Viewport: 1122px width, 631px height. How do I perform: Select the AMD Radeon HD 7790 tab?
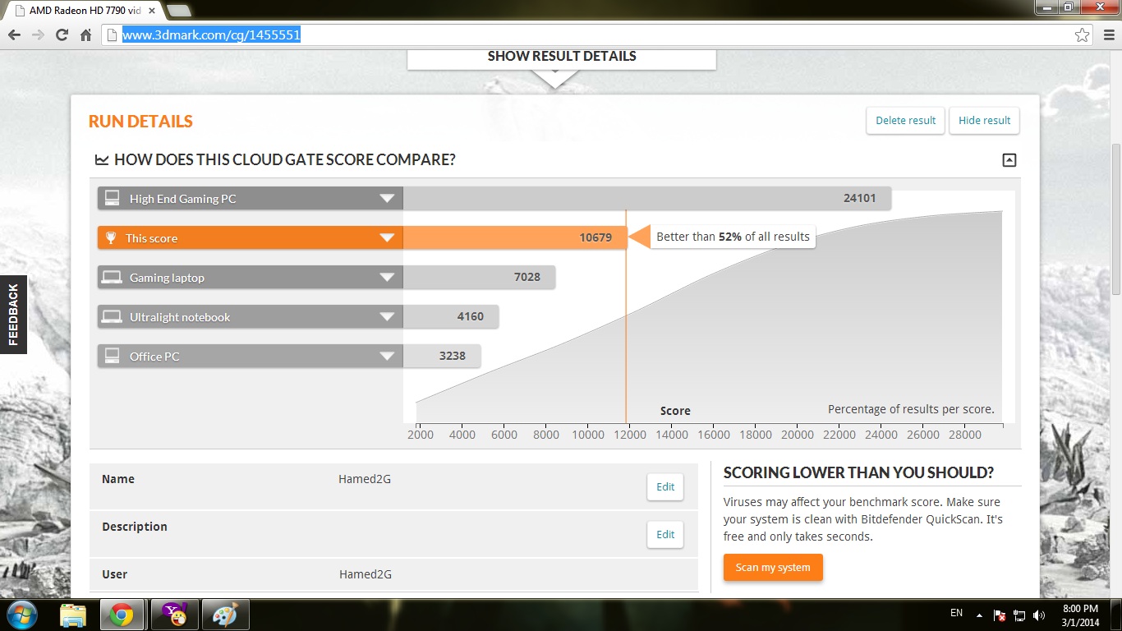click(x=85, y=11)
